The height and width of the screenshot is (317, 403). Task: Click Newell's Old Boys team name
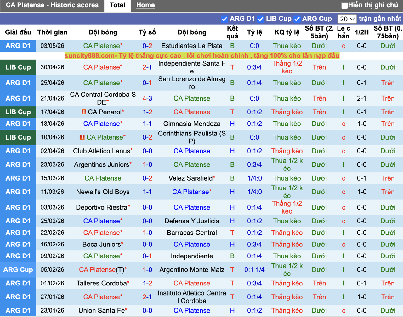click(x=103, y=192)
